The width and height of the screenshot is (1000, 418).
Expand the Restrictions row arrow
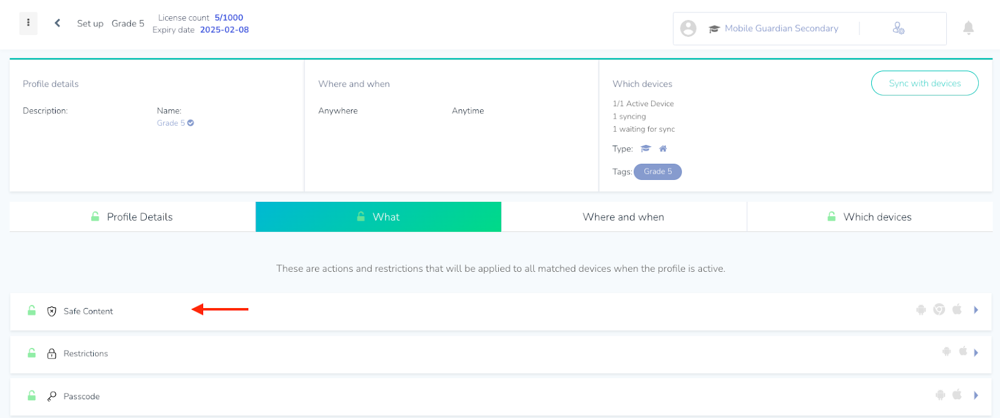[x=976, y=352]
